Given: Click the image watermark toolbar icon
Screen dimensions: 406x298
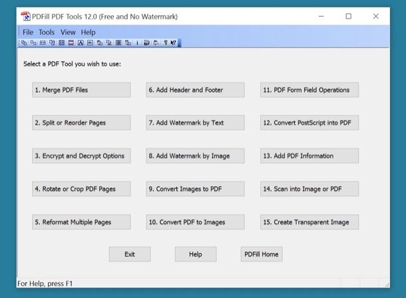Looking at the screenshot, I should coord(90,43).
